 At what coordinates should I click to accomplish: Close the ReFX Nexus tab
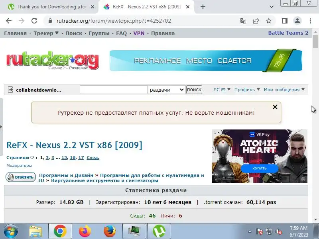tap(188, 7)
